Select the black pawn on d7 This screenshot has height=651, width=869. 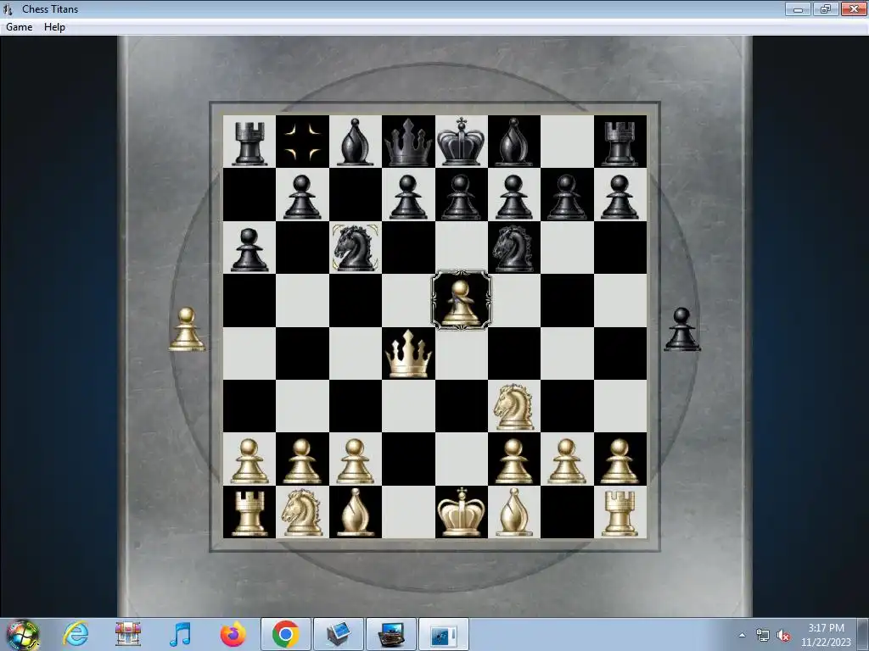408,197
